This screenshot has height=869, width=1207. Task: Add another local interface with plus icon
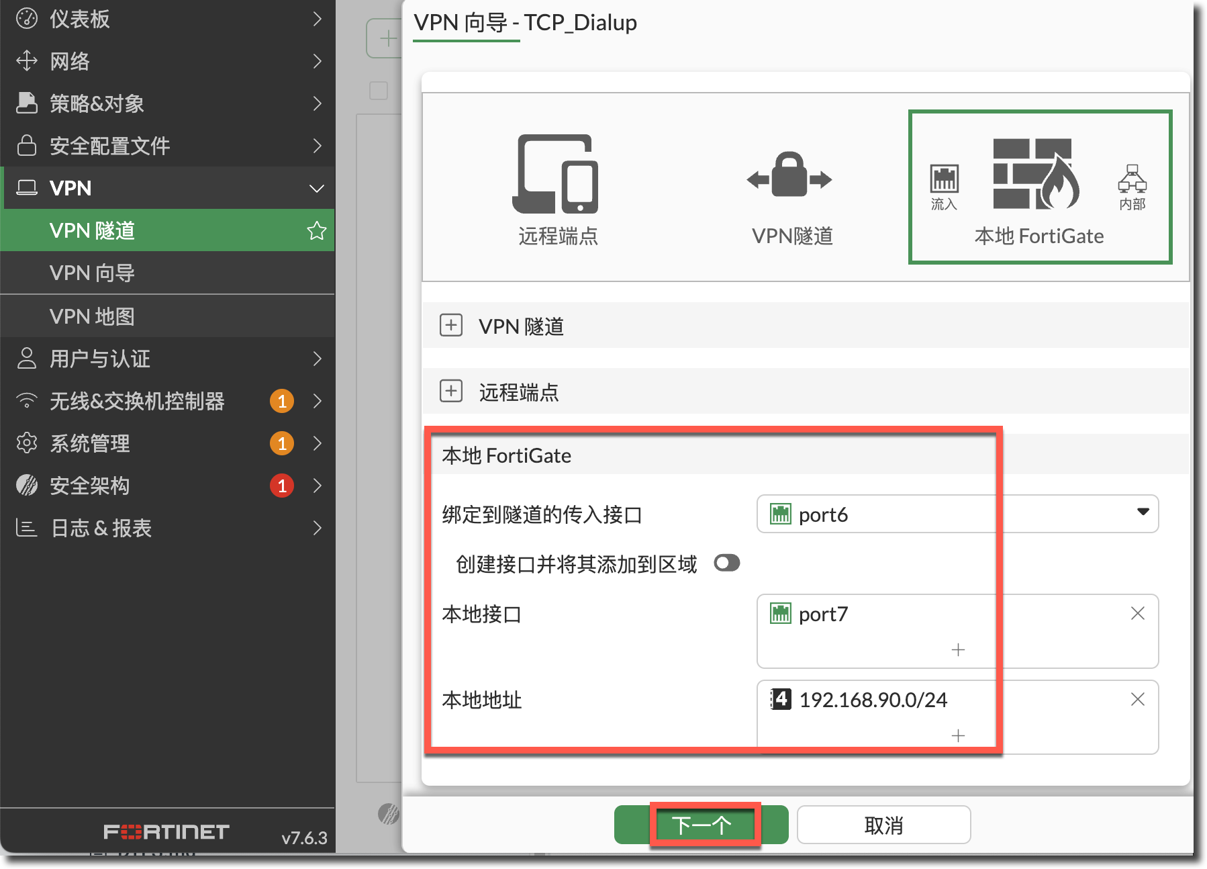pos(959,649)
